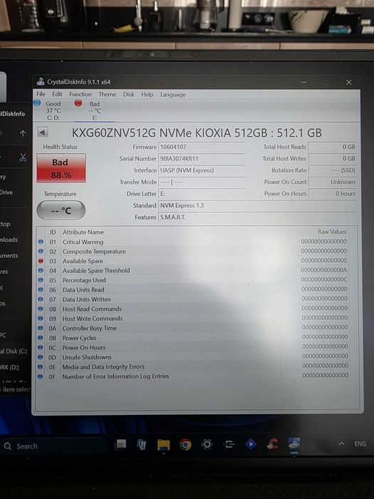Click the blue dot beside Data Units Written
Image resolution: width=374 pixels, height=499 pixels.
(41, 299)
